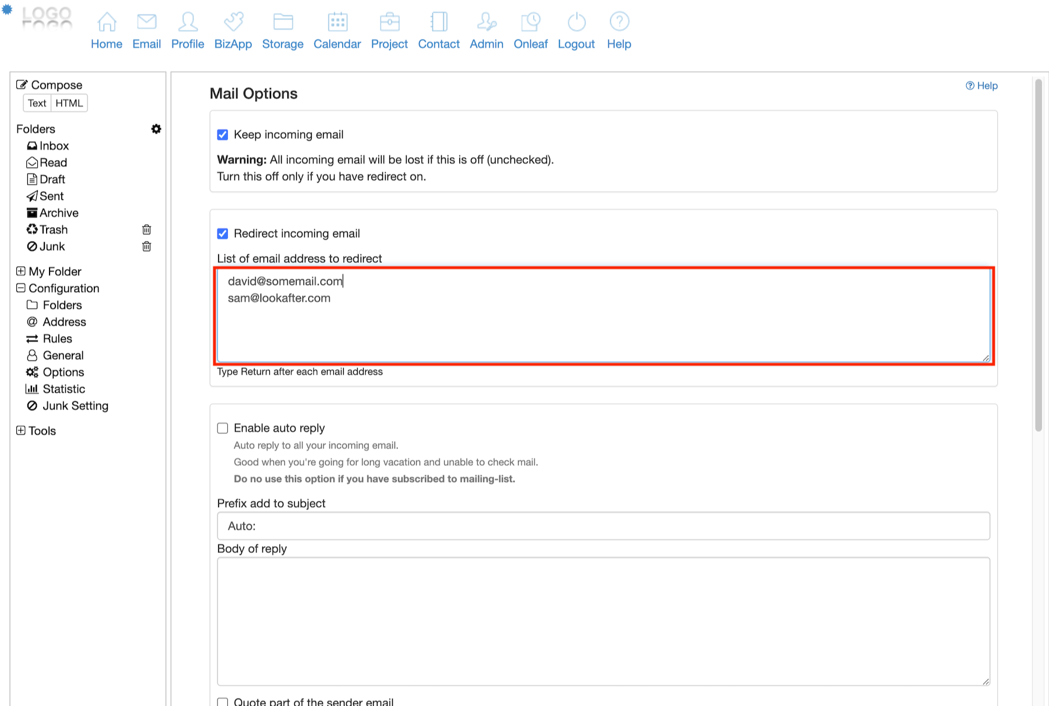Compose a new HTML message
Screen dimensions: 1049x706
(69, 103)
